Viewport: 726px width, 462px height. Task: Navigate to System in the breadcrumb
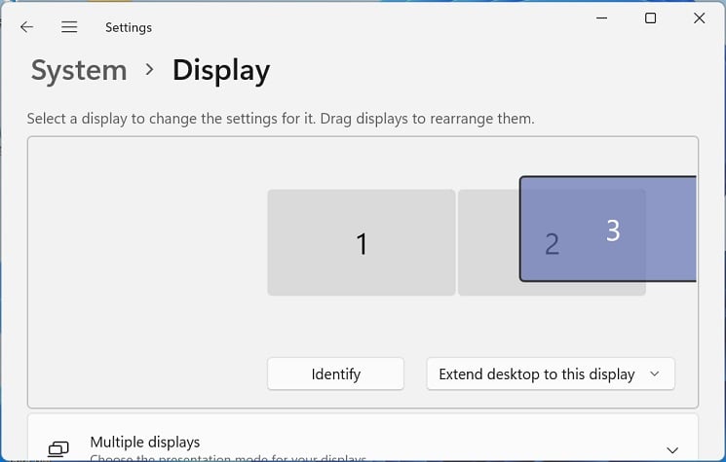(79, 71)
